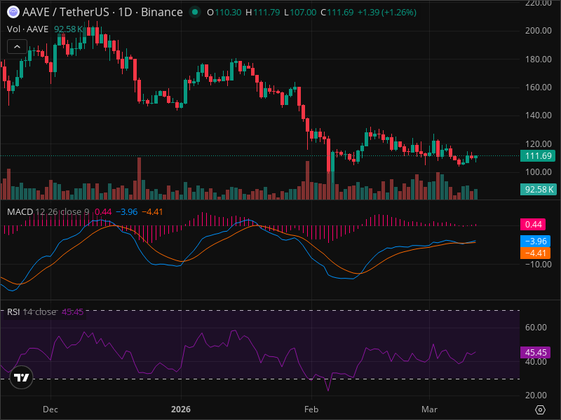Collapse the indicator legend with chevron button
561x420 pixels.
tap(17, 46)
